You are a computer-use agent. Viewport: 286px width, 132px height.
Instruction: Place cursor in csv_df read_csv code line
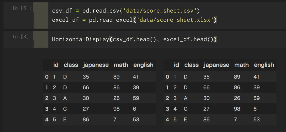[126, 11]
